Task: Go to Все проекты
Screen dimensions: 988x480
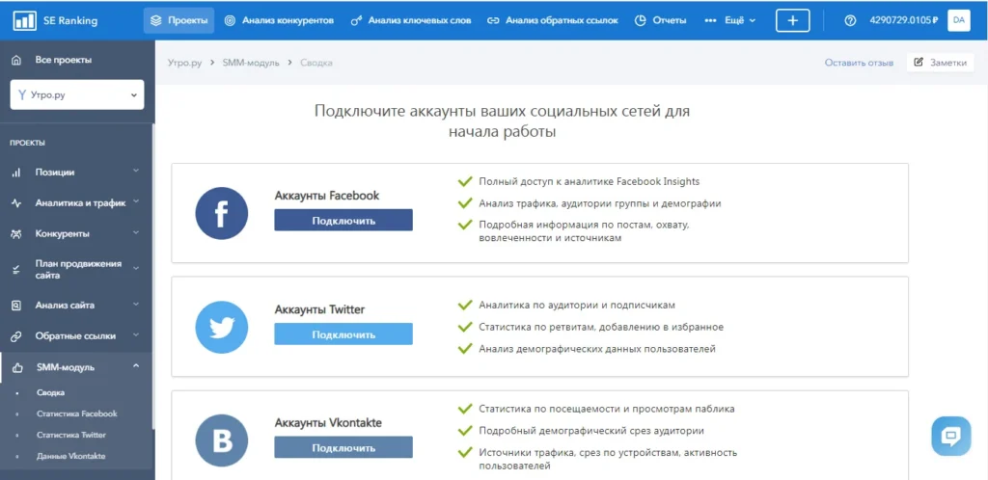Action: [x=63, y=60]
